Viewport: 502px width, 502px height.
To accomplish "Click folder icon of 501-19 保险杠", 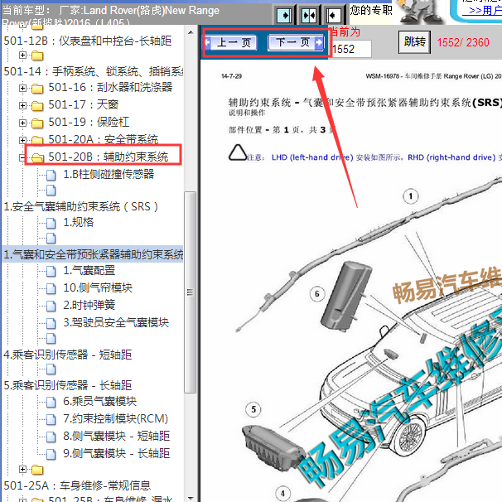I will (37, 123).
